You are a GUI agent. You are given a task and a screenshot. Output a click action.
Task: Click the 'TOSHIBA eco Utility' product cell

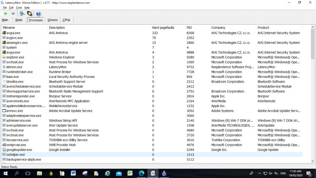tap(271, 140)
